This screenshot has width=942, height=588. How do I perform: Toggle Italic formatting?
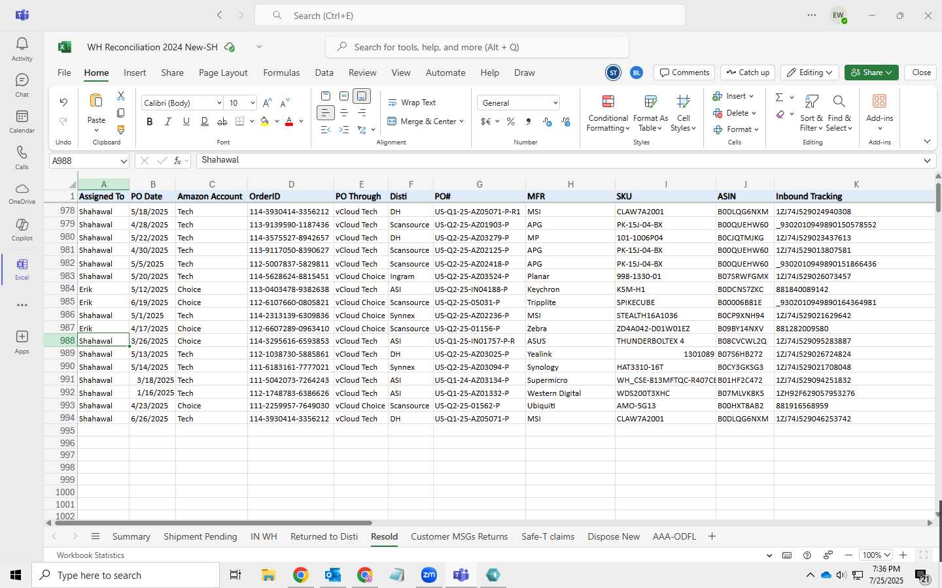tap(168, 122)
